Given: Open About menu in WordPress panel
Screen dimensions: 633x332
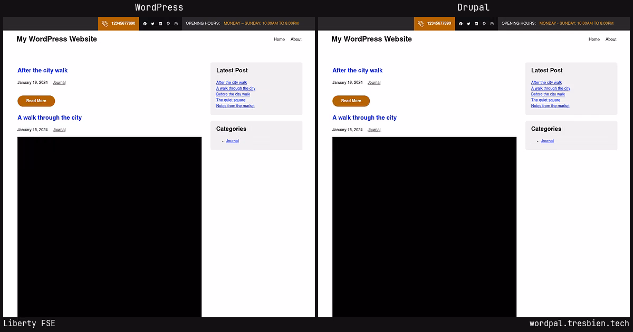Looking at the screenshot, I should [x=296, y=40].
